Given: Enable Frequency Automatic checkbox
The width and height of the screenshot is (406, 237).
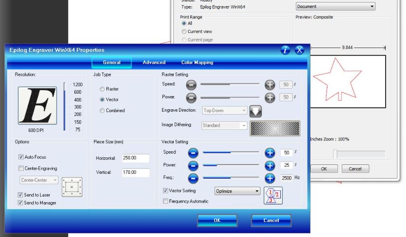Looking at the screenshot, I should click(x=165, y=201).
